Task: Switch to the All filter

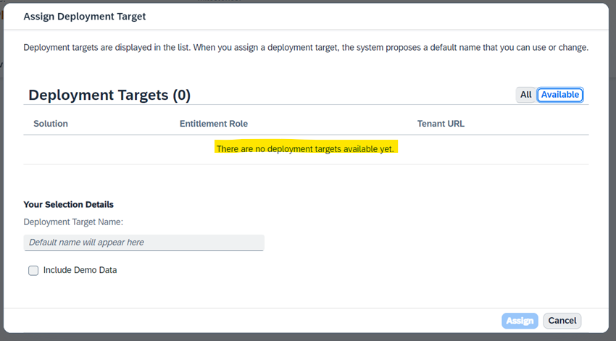Action: (525, 95)
